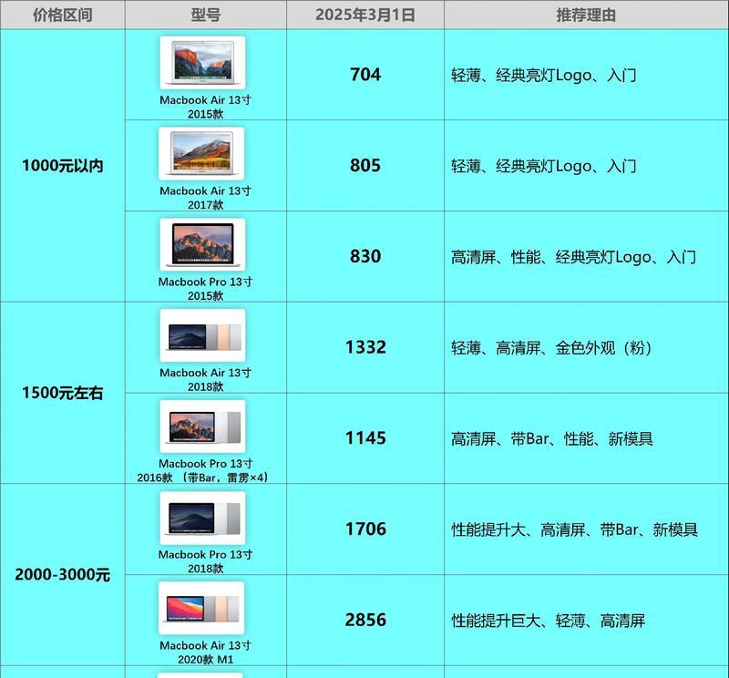Select the "型号" column header
This screenshot has height=678, width=729.
point(206,15)
